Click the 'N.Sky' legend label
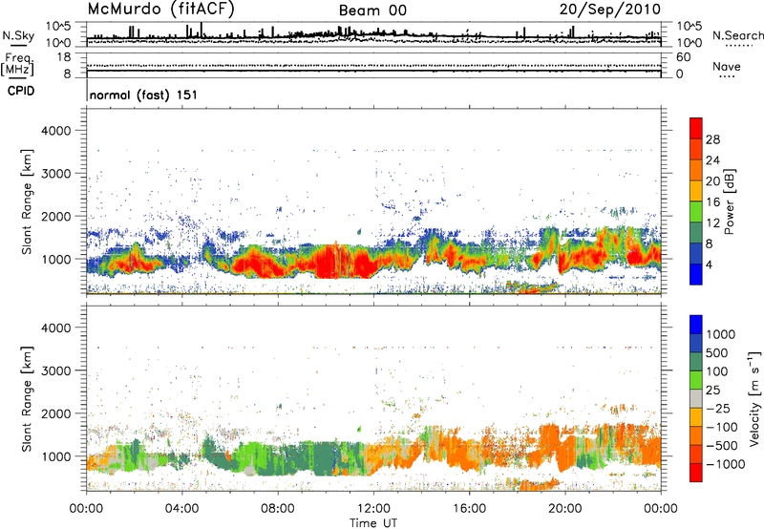This screenshot has height=529, width=764. pos(18,35)
